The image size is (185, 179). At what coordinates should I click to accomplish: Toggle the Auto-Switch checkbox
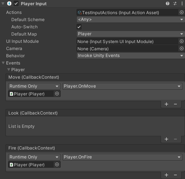pos(79,27)
